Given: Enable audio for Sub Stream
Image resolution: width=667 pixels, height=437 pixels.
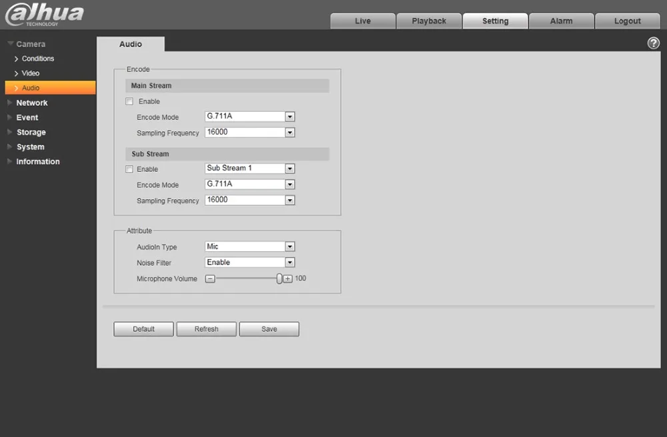Looking at the screenshot, I should pos(129,169).
